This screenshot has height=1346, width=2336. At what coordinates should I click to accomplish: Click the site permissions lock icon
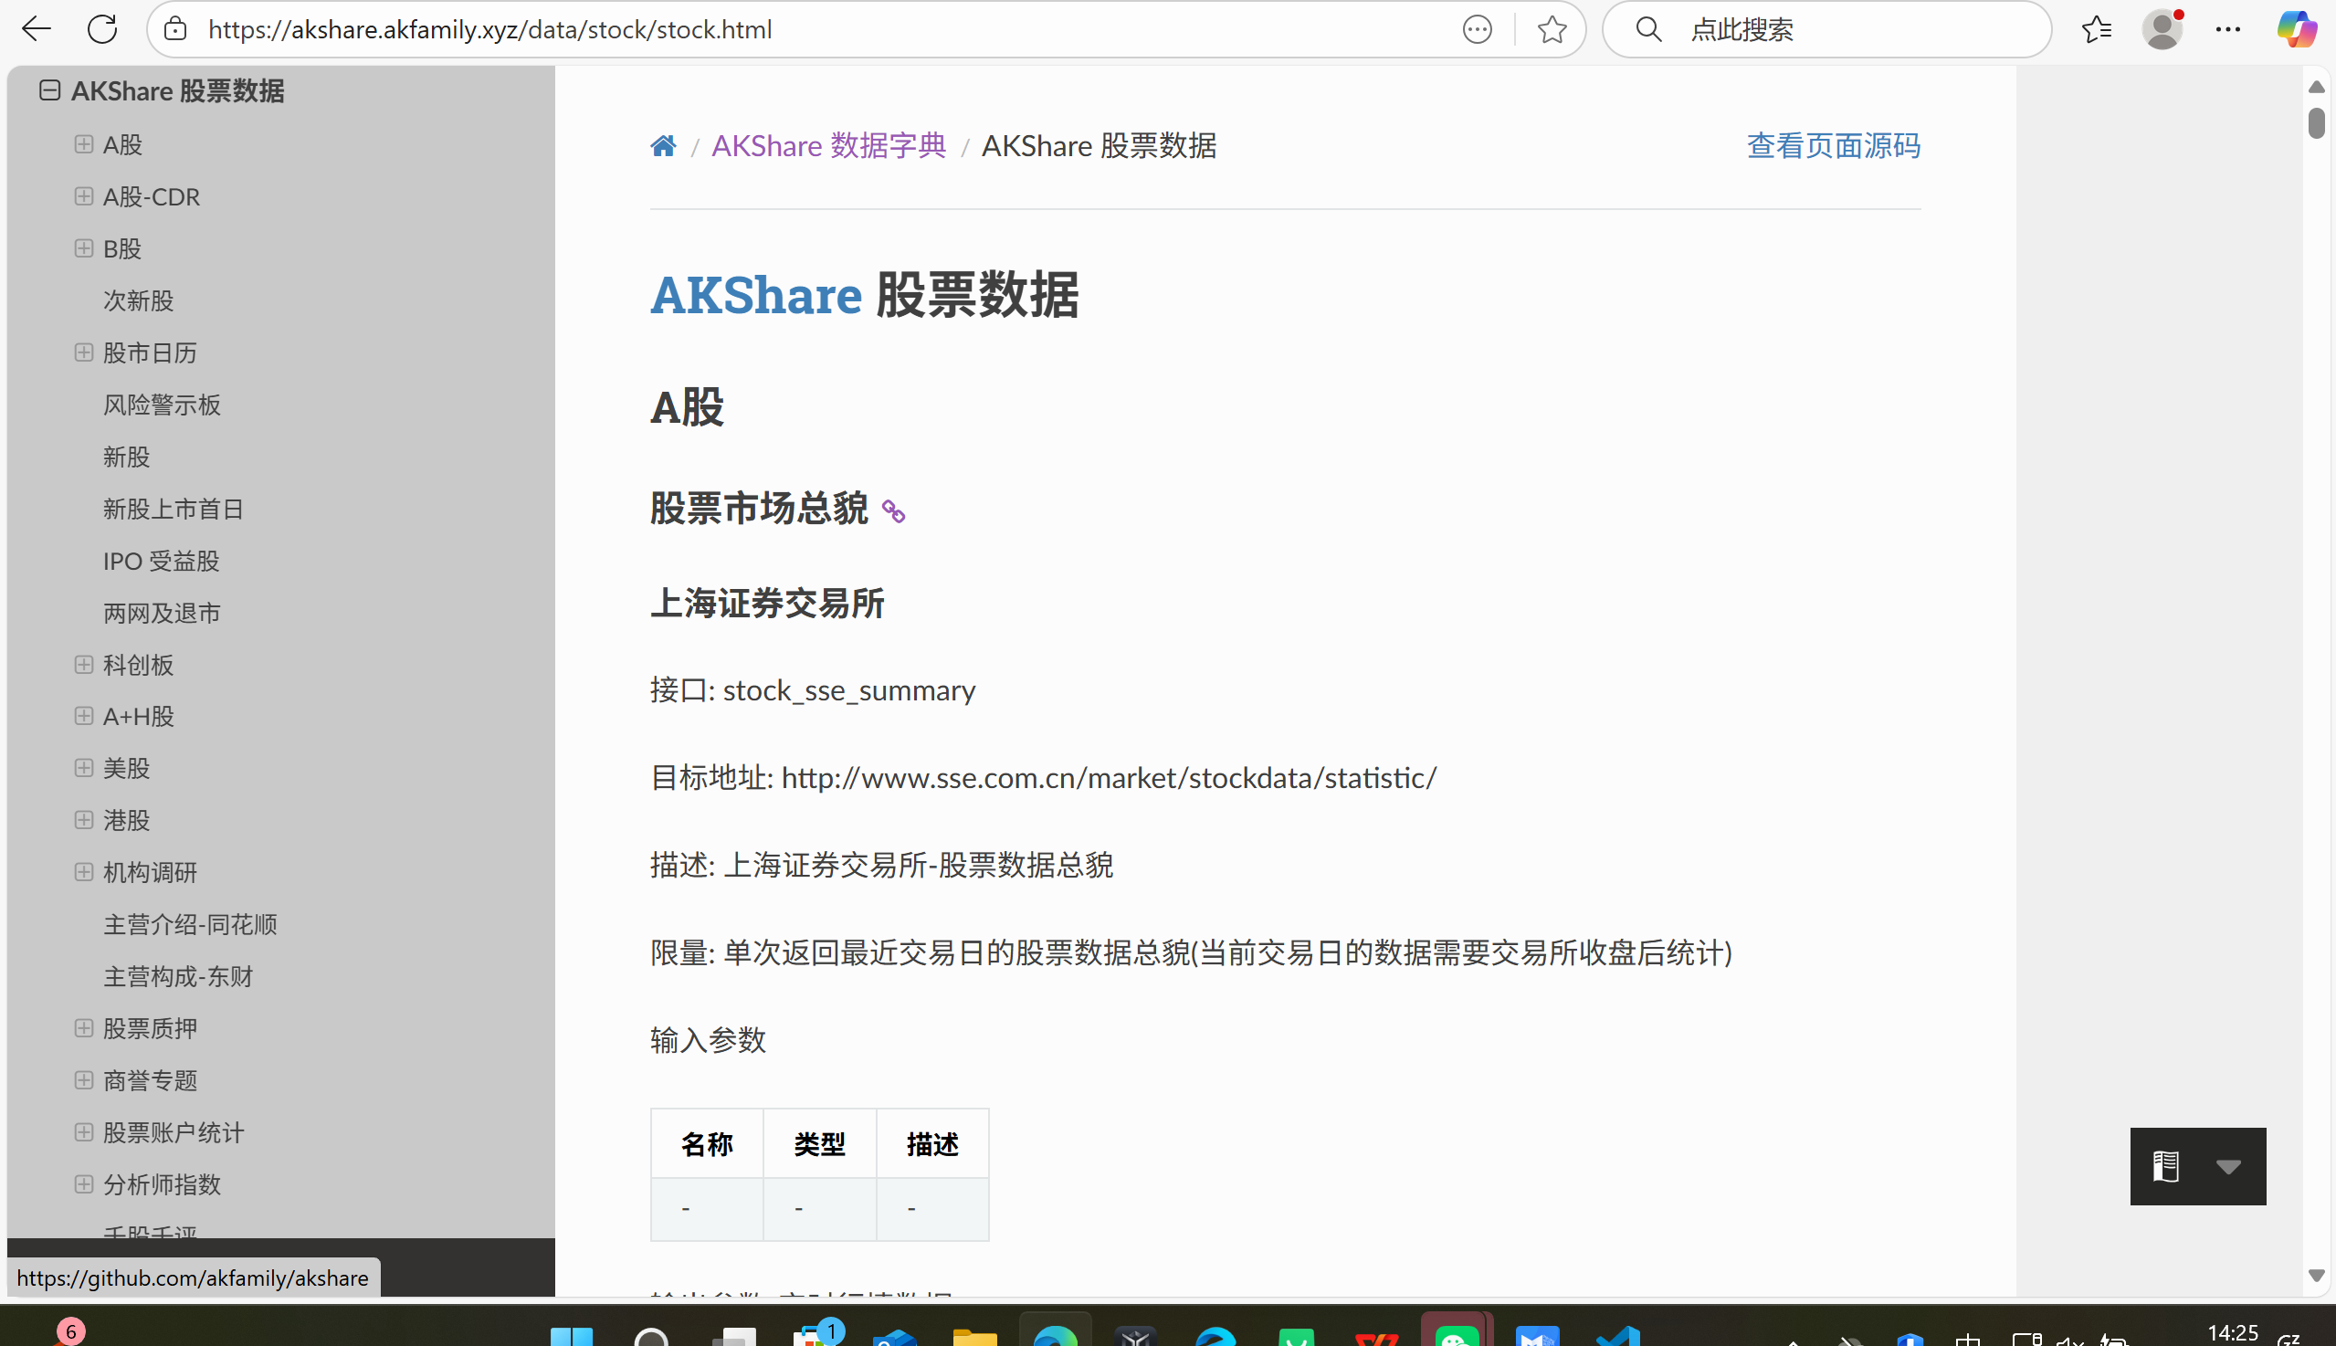coord(174,28)
